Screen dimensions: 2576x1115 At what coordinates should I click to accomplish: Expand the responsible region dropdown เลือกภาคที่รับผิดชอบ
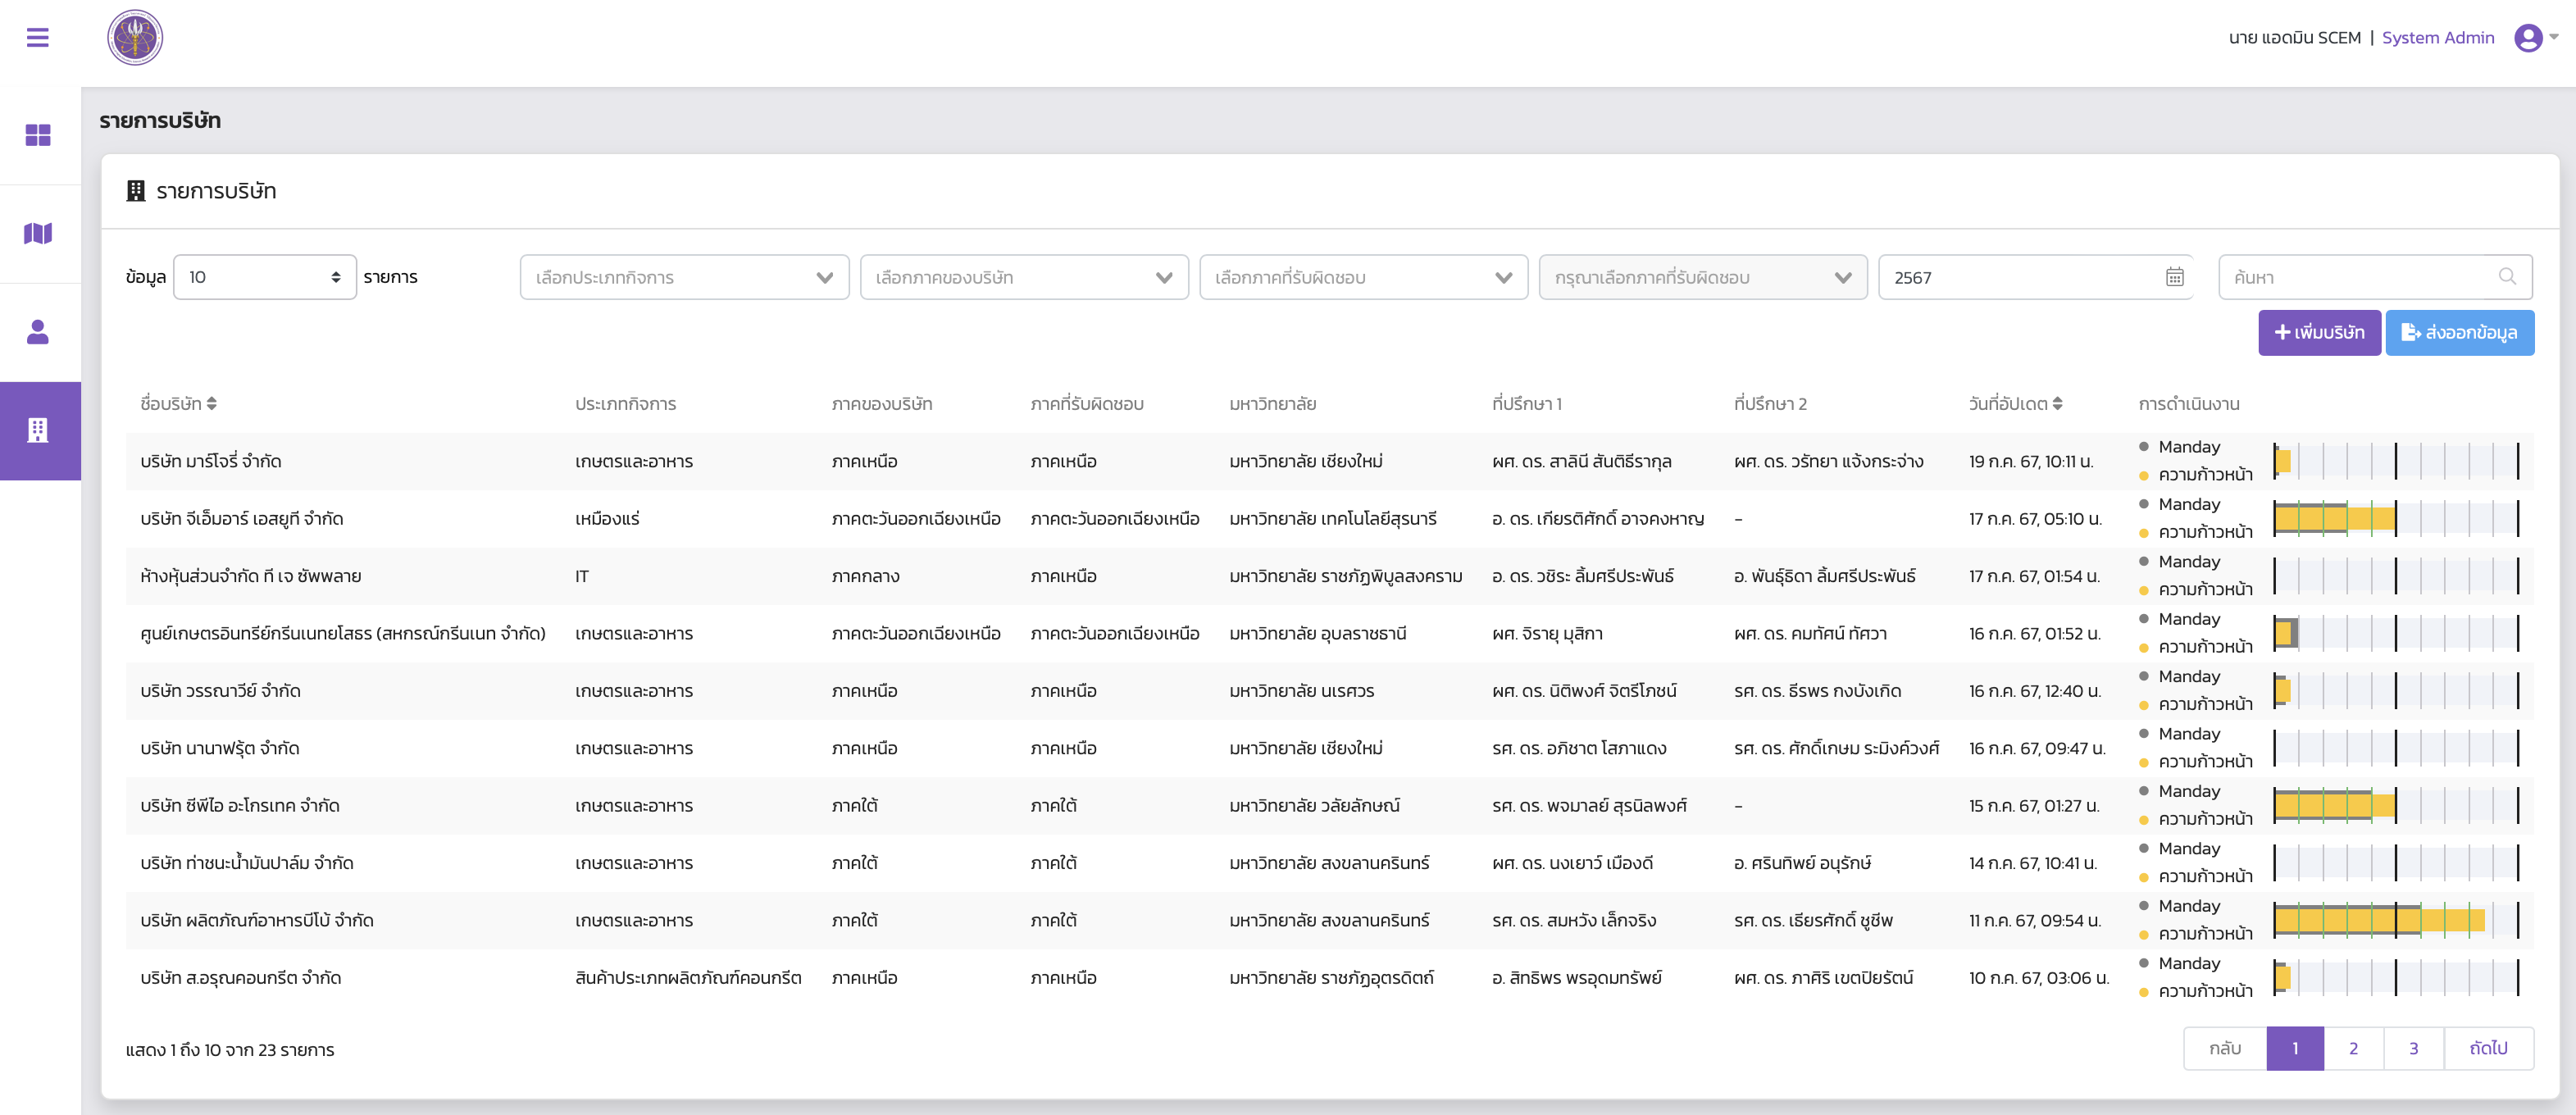pos(1363,277)
